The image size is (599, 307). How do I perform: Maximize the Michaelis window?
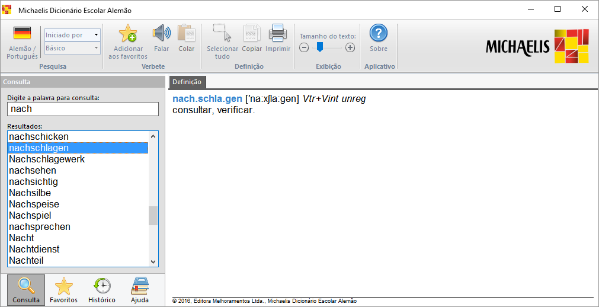coord(558,9)
